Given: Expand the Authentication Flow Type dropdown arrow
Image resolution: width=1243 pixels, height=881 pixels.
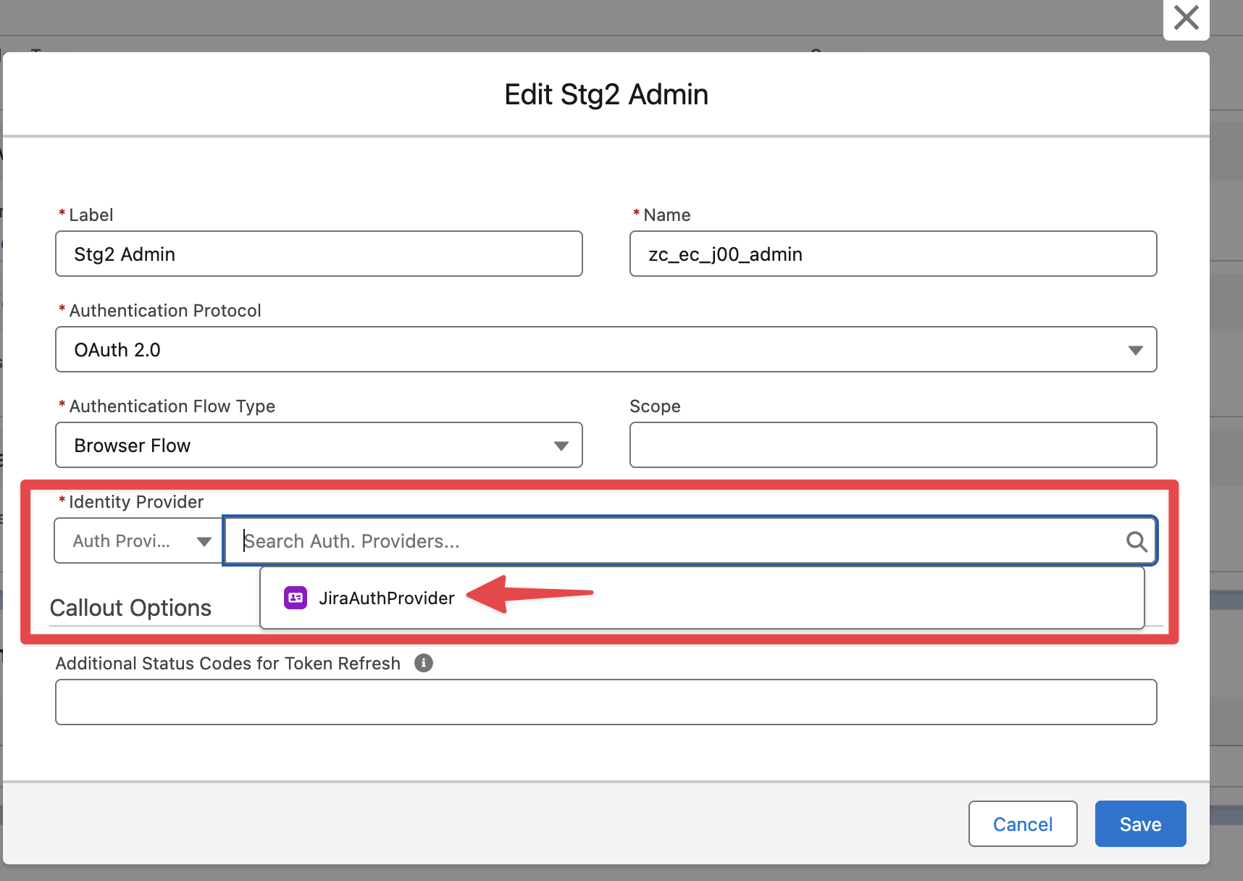Looking at the screenshot, I should point(561,446).
